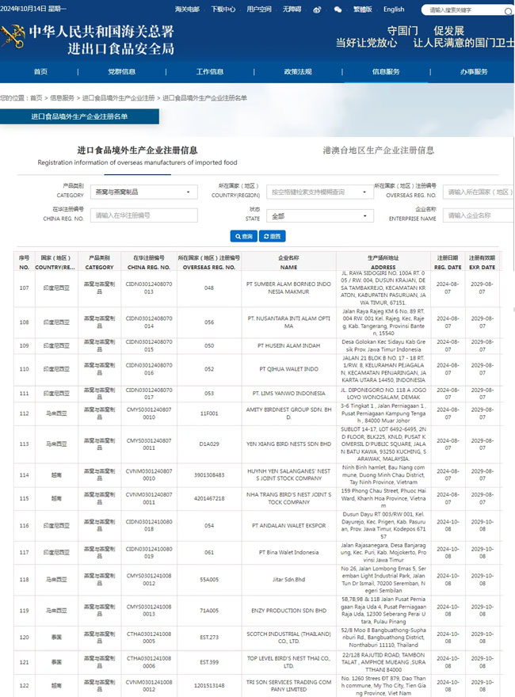
Task: Click the search query button 查询
Action: coord(244,236)
